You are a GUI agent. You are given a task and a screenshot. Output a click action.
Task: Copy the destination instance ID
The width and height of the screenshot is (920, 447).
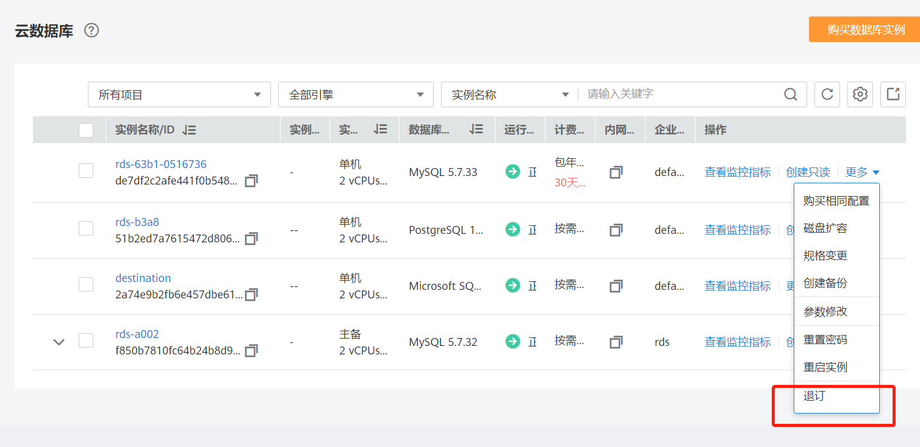coord(251,295)
